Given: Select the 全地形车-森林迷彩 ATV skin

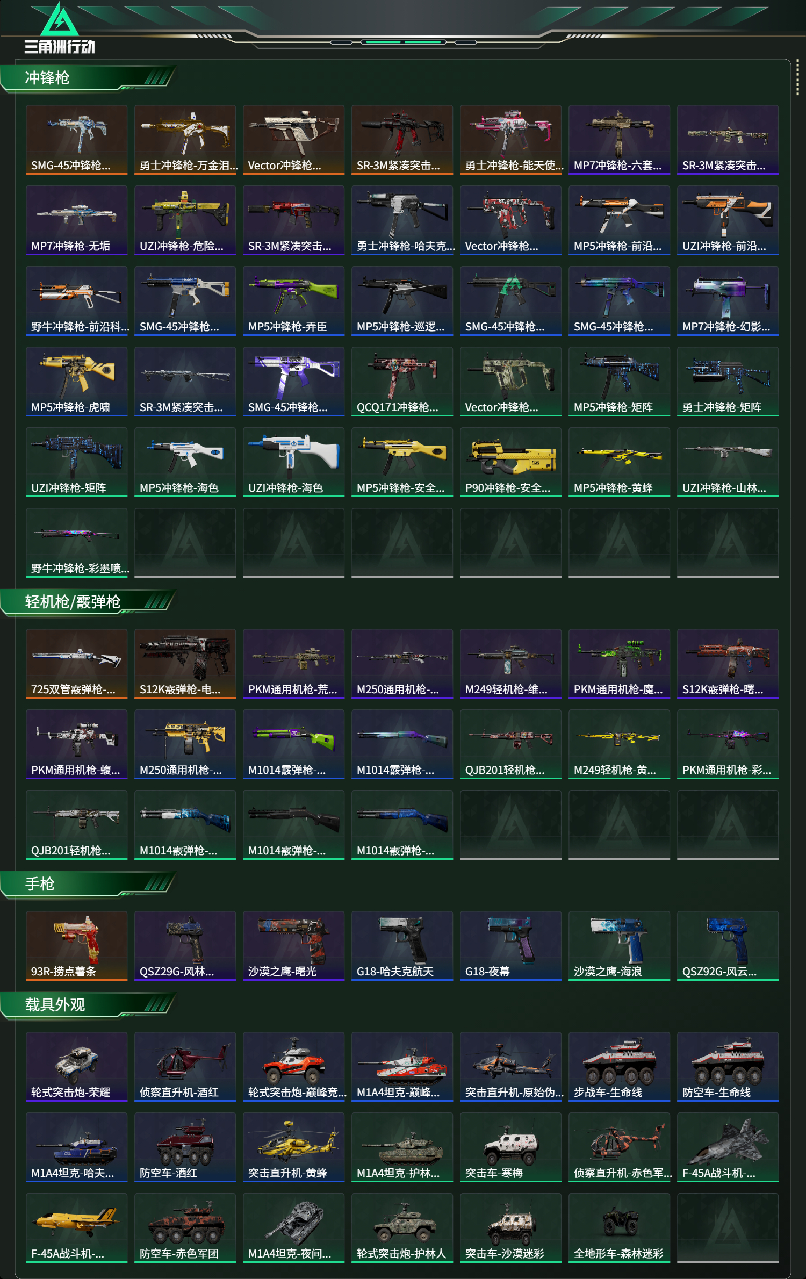Looking at the screenshot, I should pyautogui.click(x=619, y=1228).
